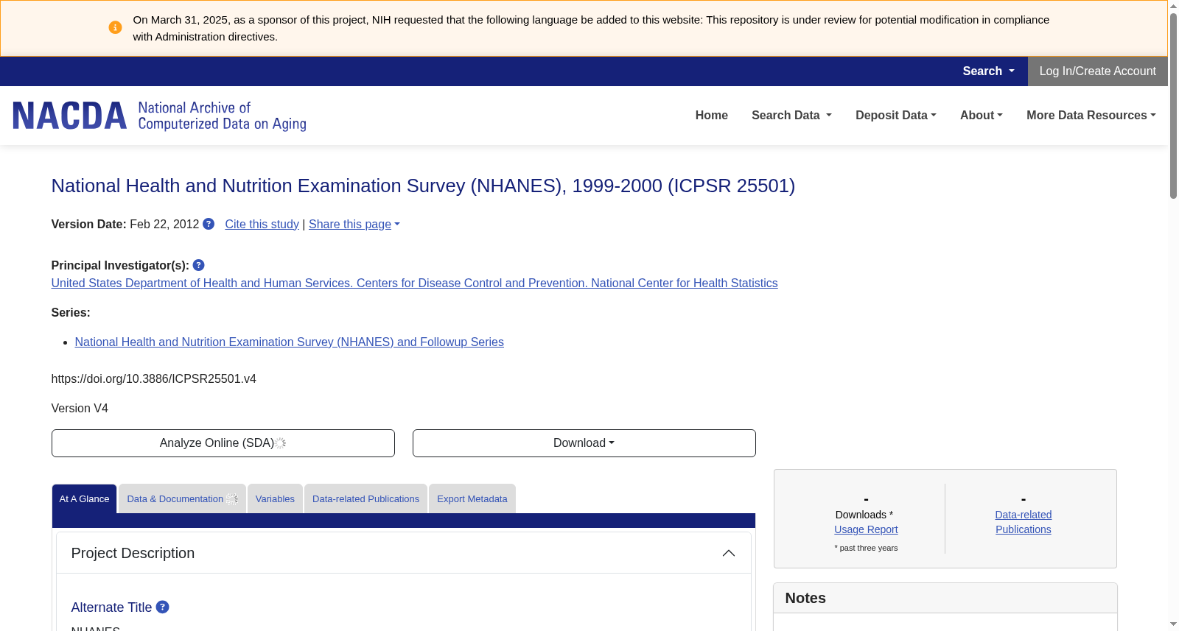Go to the Home page

pos(712,116)
